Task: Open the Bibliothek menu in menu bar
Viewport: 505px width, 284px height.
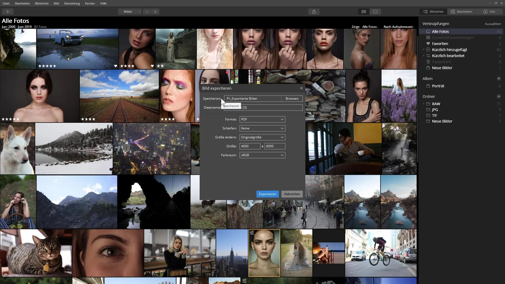Action: point(42,3)
